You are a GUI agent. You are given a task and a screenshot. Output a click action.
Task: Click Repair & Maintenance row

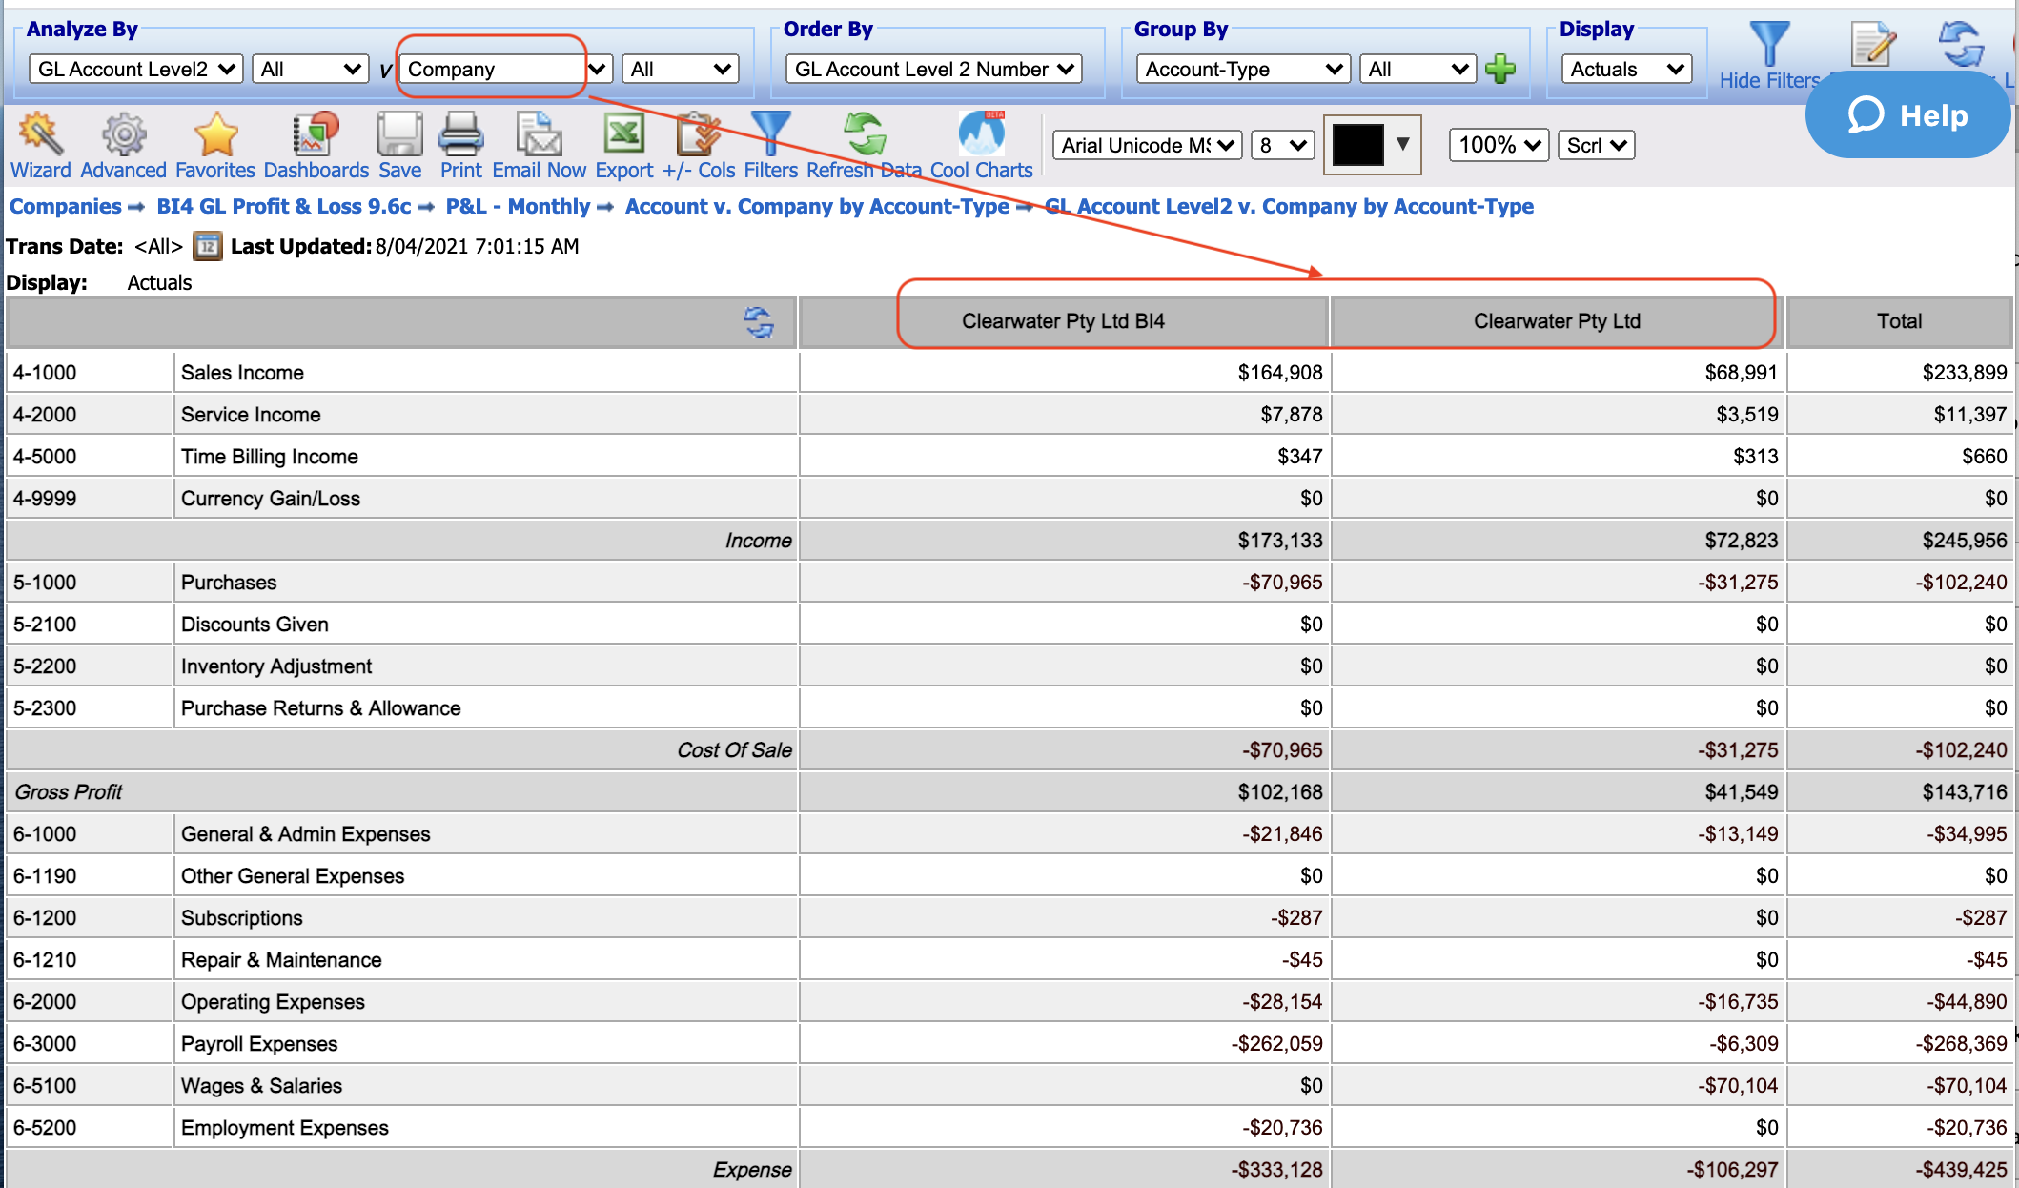pyautogui.click(x=281, y=960)
